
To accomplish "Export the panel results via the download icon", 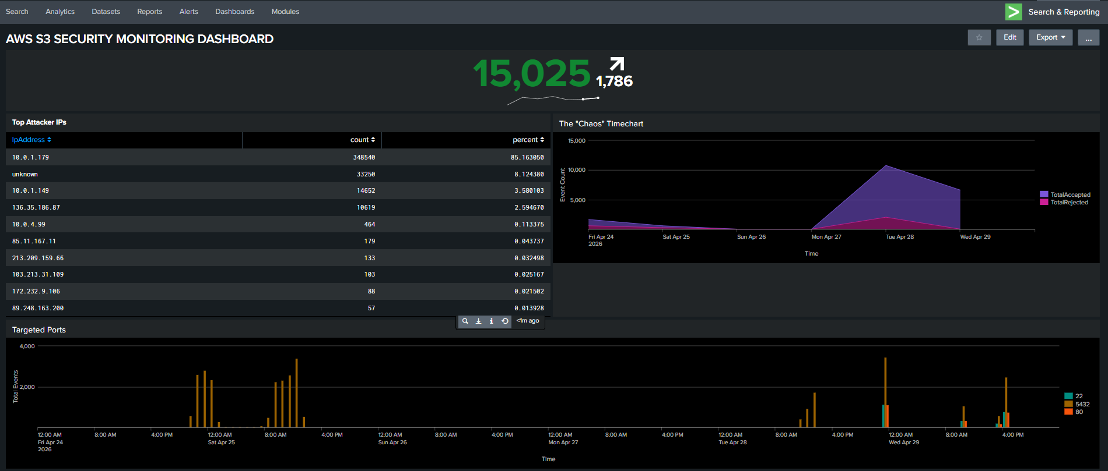I will [478, 321].
